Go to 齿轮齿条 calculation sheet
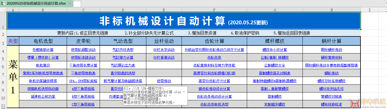The width and height of the screenshot is (387, 109). tap(214, 58)
